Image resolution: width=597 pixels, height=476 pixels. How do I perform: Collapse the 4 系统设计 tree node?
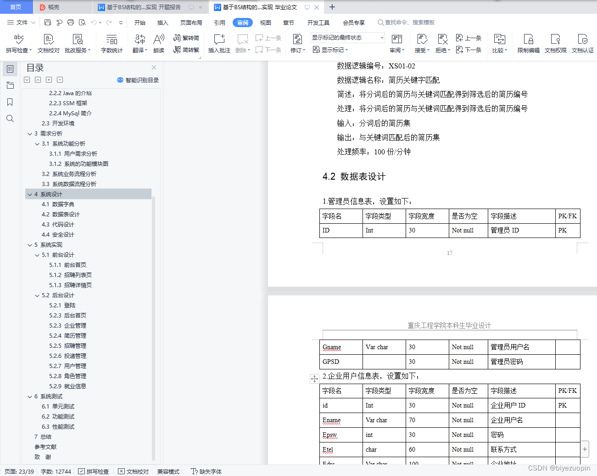[30, 194]
